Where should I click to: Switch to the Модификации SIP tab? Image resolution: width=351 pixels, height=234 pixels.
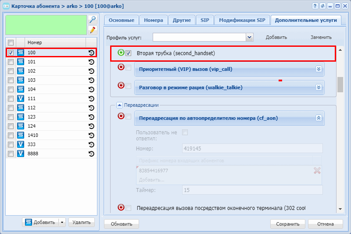click(242, 20)
